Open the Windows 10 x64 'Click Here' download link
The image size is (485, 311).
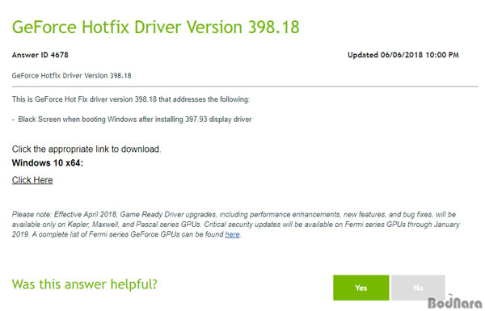(x=32, y=180)
